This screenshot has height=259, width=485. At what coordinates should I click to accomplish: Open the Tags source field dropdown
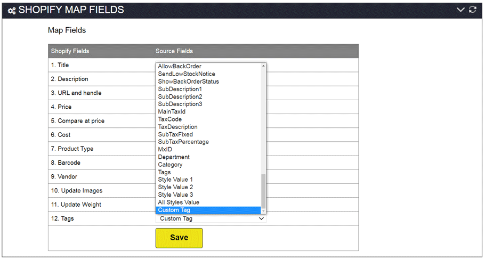[x=211, y=218]
